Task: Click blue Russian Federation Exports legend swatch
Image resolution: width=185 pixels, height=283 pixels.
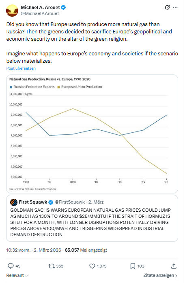Action: tap(11, 87)
